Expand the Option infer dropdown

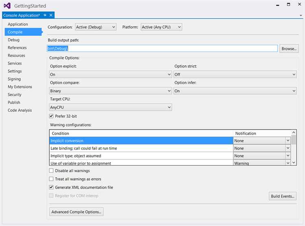[x=235, y=91]
